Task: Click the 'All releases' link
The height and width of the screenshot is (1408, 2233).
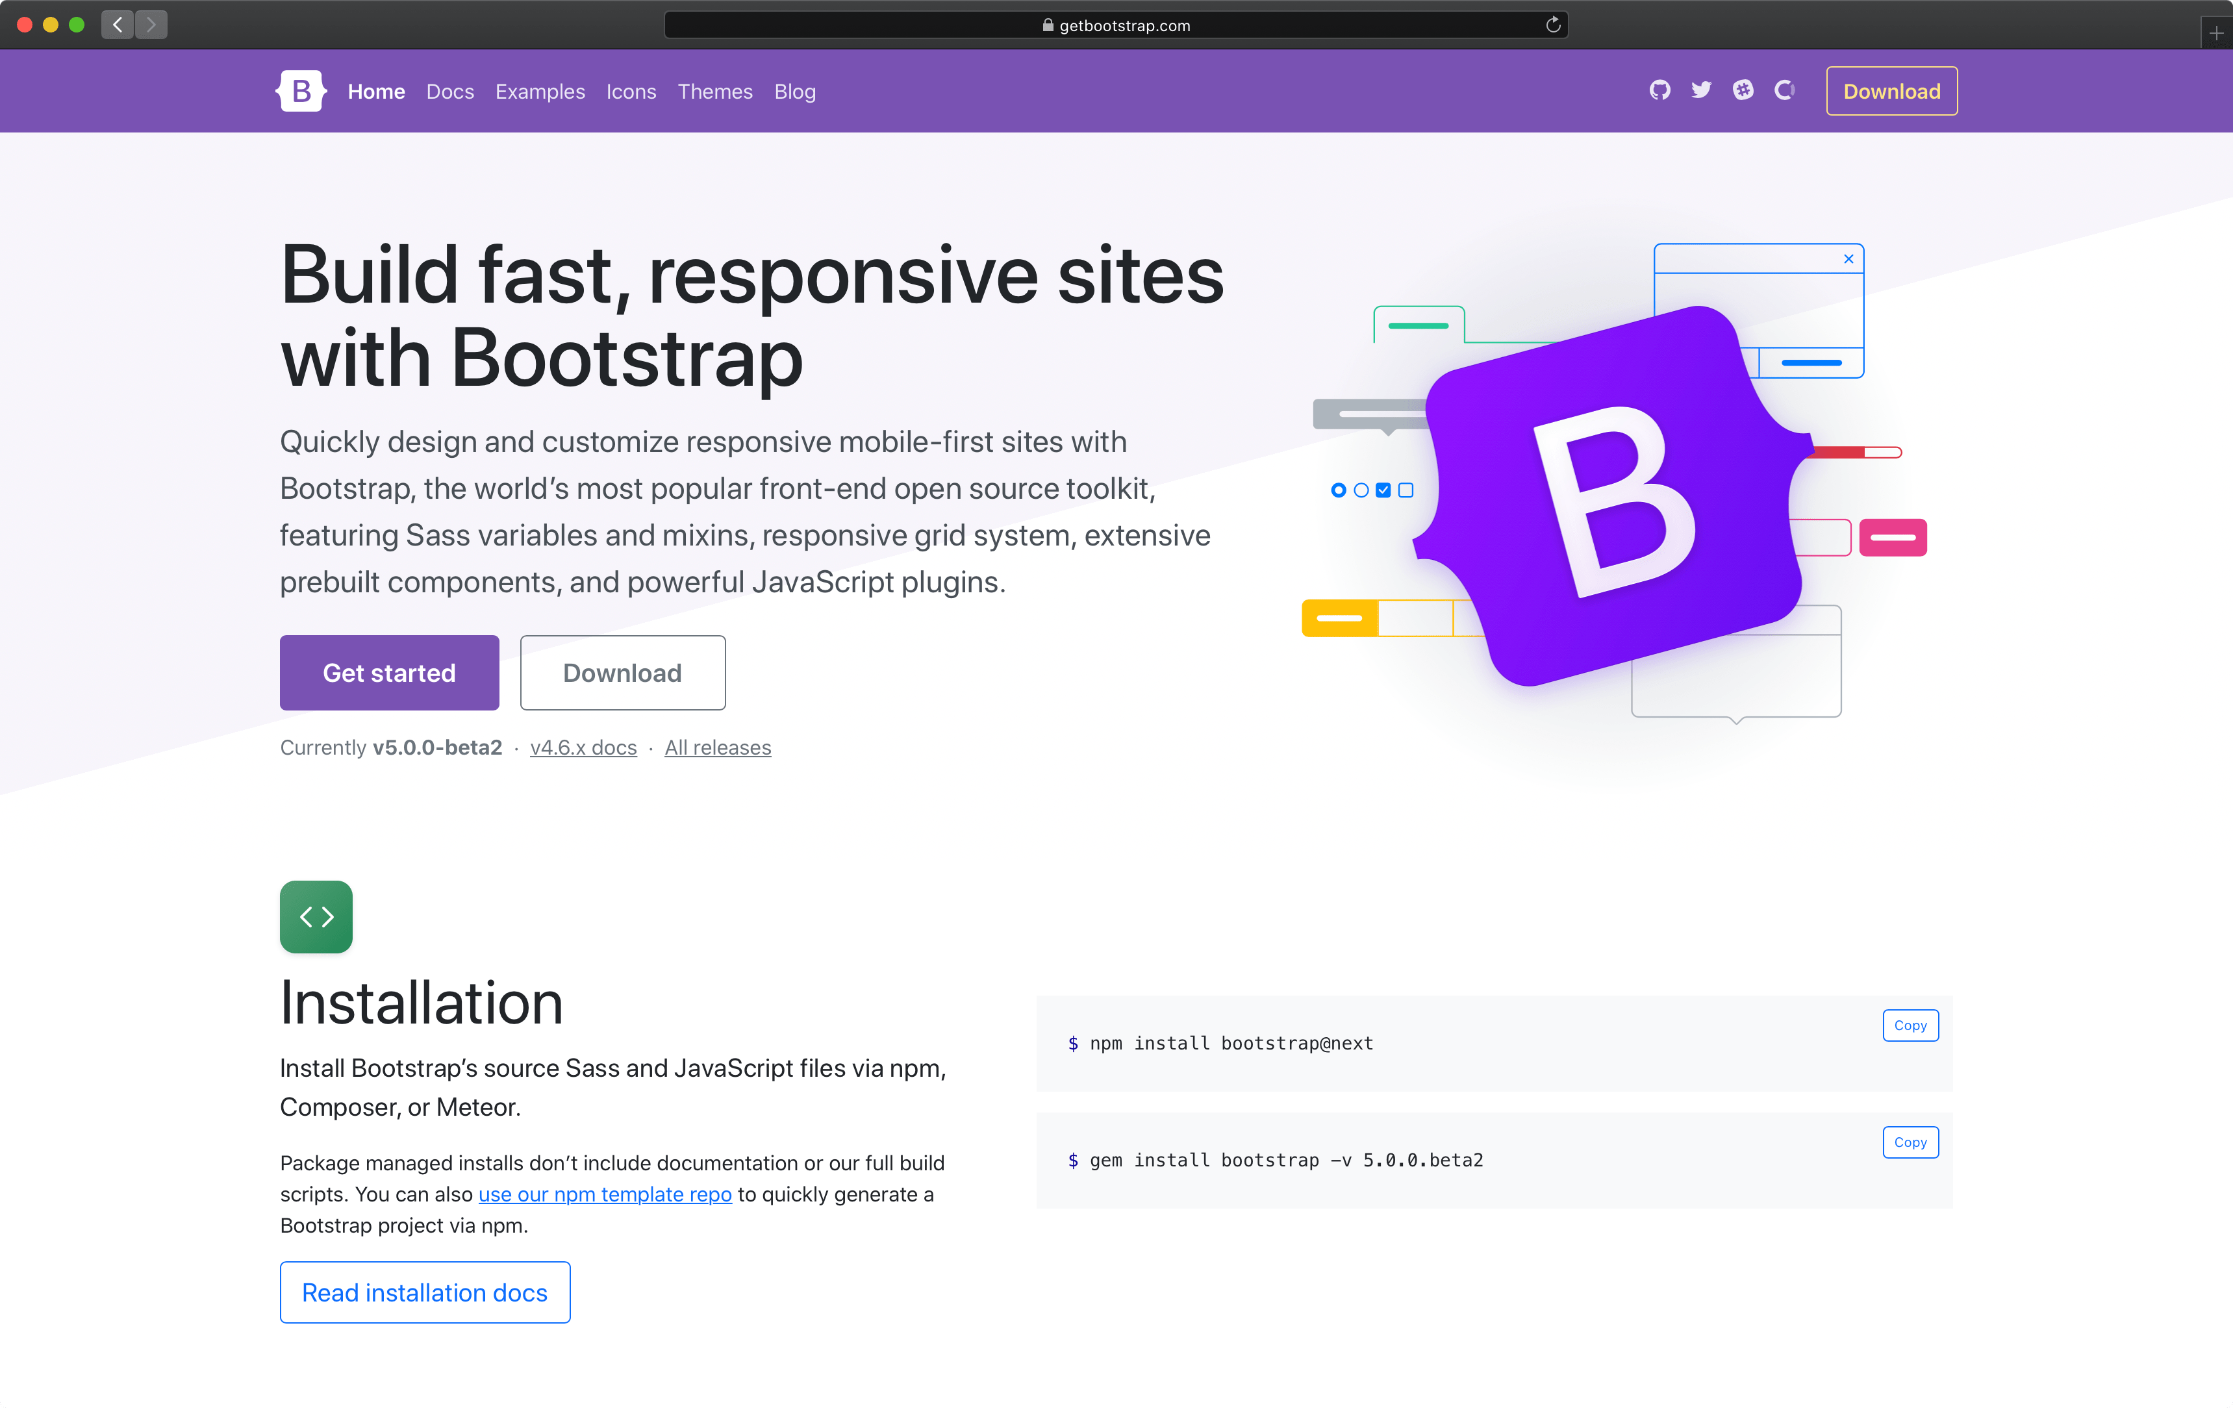Action: tap(718, 746)
